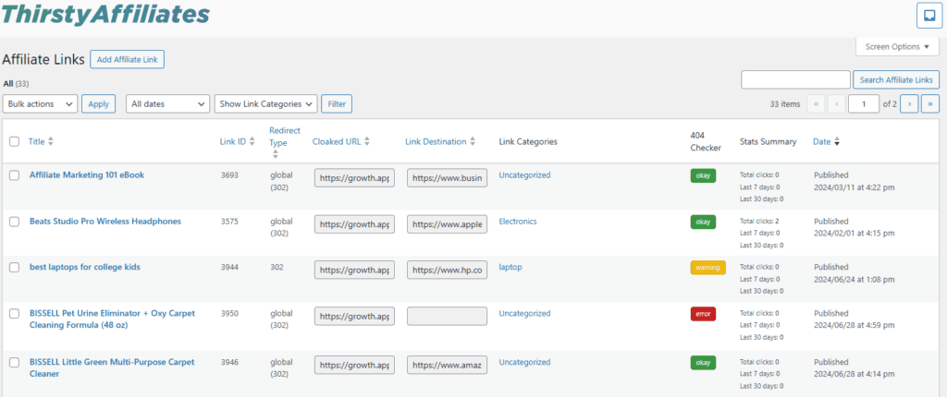This screenshot has height=397, width=947.
Task: Open Beats Studio Pro Wireless Headphones link
Action: point(105,221)
